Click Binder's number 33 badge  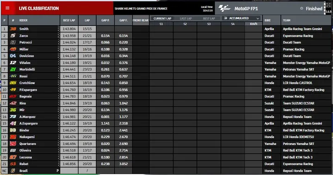click(13, 130)
